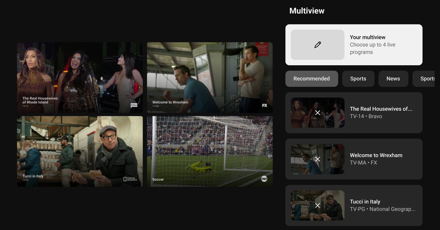Viewport: 440px width, 230px height.
Task: Focus the Welcome to Wrexham video tile
Action: [210, 77]
